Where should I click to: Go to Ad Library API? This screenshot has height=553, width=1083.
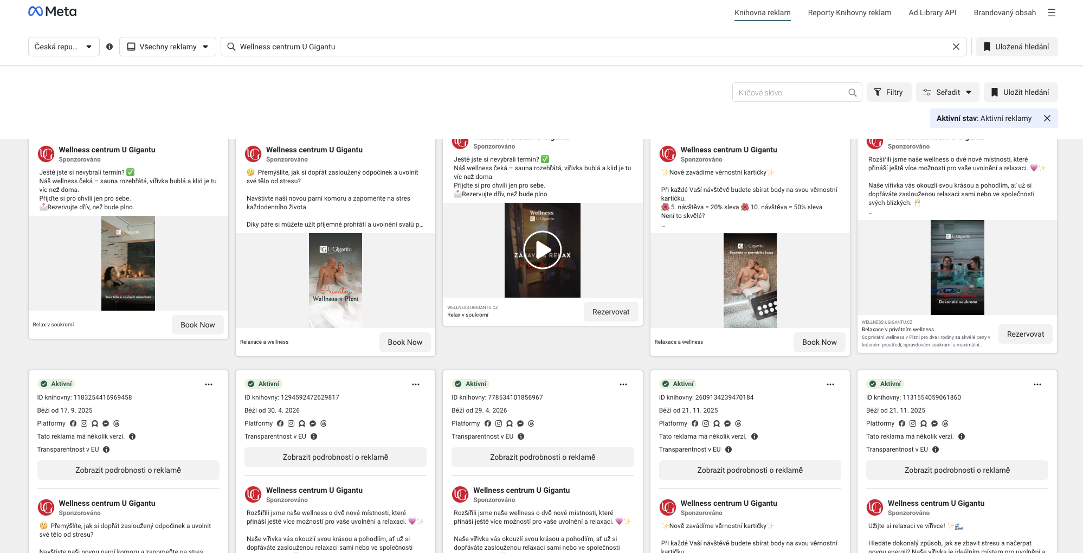[932, 12]
